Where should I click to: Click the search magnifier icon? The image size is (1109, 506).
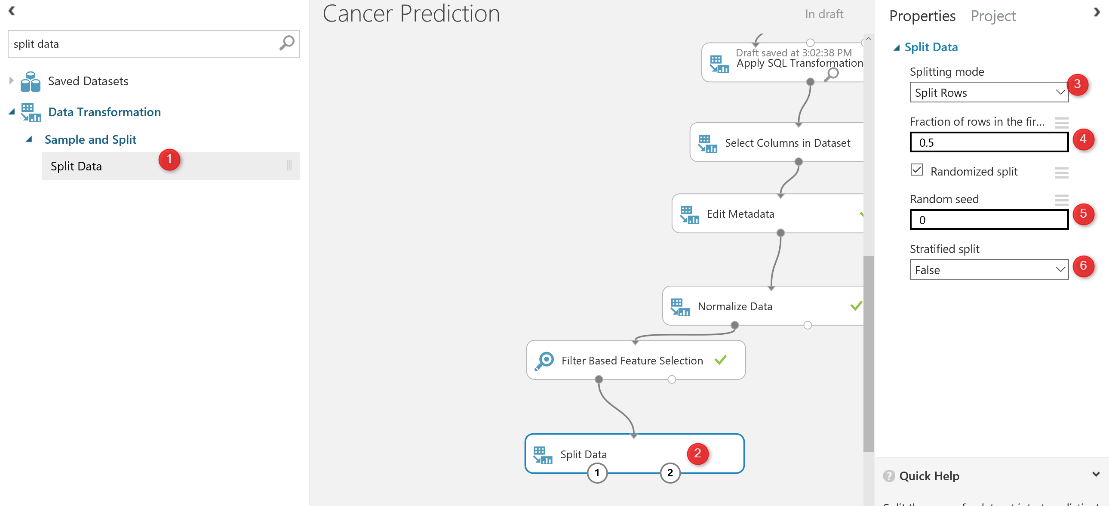click(x=286, y=43)
